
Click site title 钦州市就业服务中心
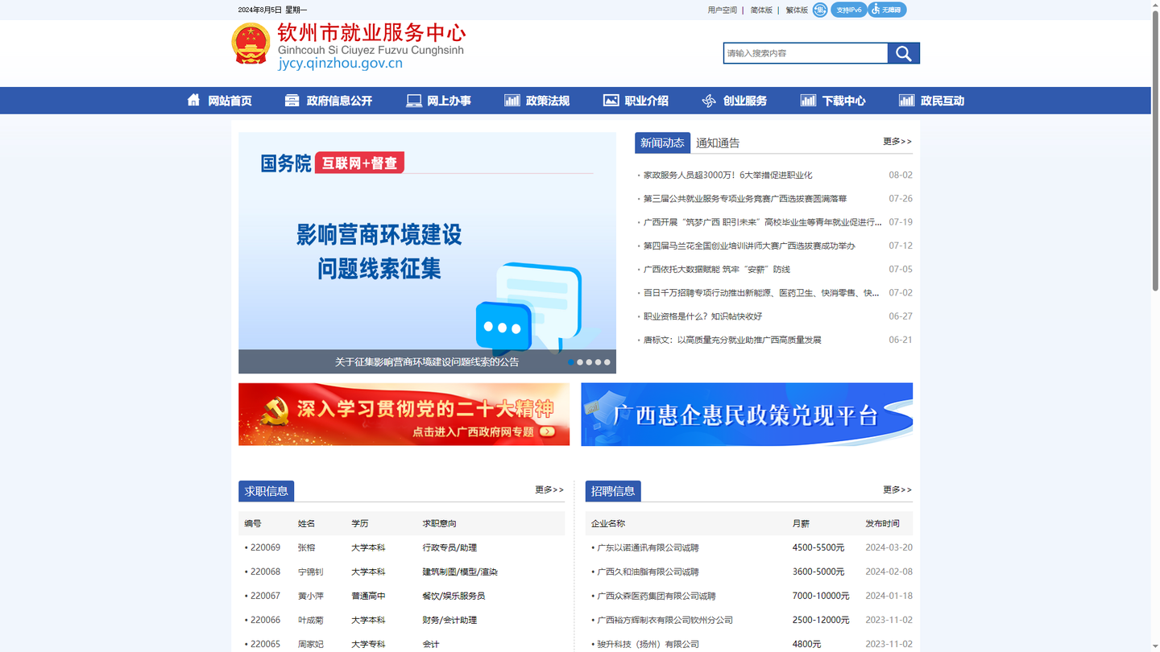click(371, 33)
